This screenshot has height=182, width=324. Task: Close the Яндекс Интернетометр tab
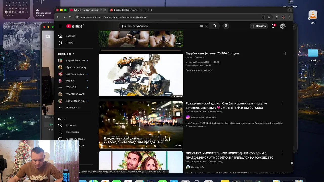click(145, 10)
